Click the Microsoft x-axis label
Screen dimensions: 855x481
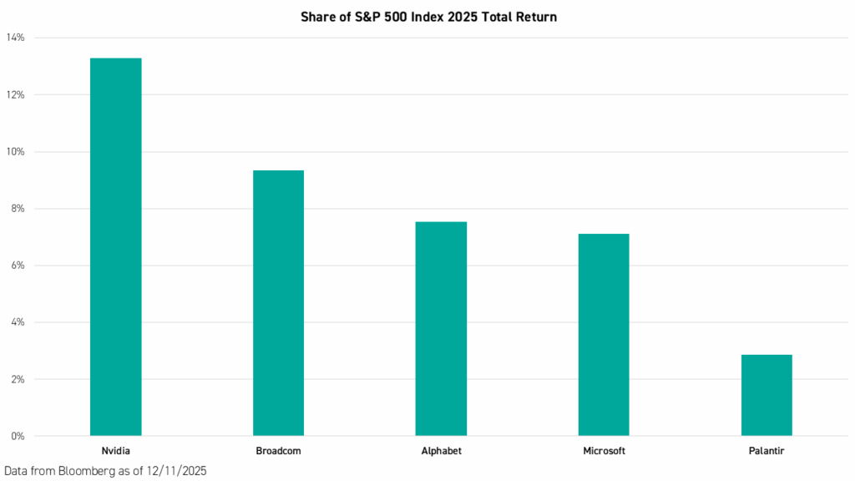604,451
